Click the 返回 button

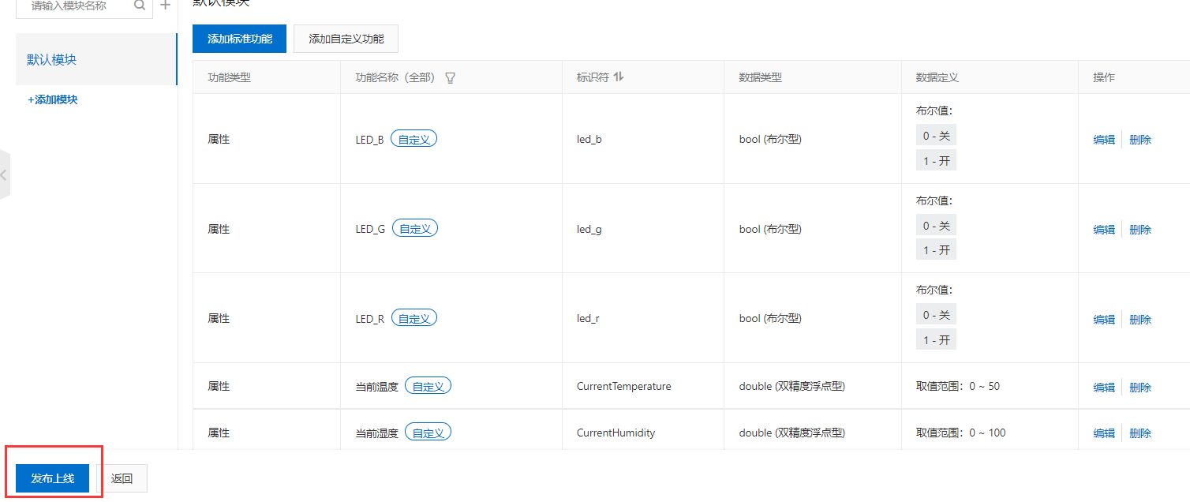(124, 478)
